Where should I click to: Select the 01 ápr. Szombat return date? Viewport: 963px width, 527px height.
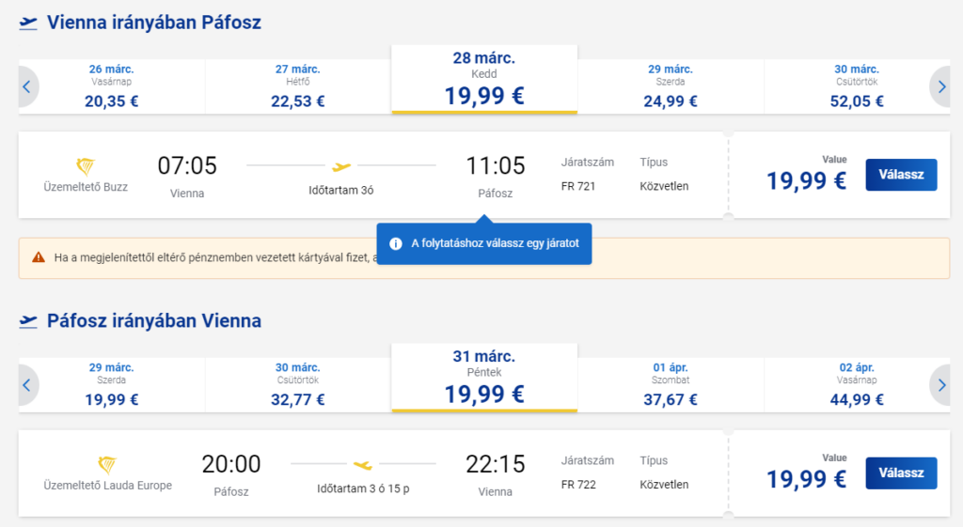tap(671, 385)
